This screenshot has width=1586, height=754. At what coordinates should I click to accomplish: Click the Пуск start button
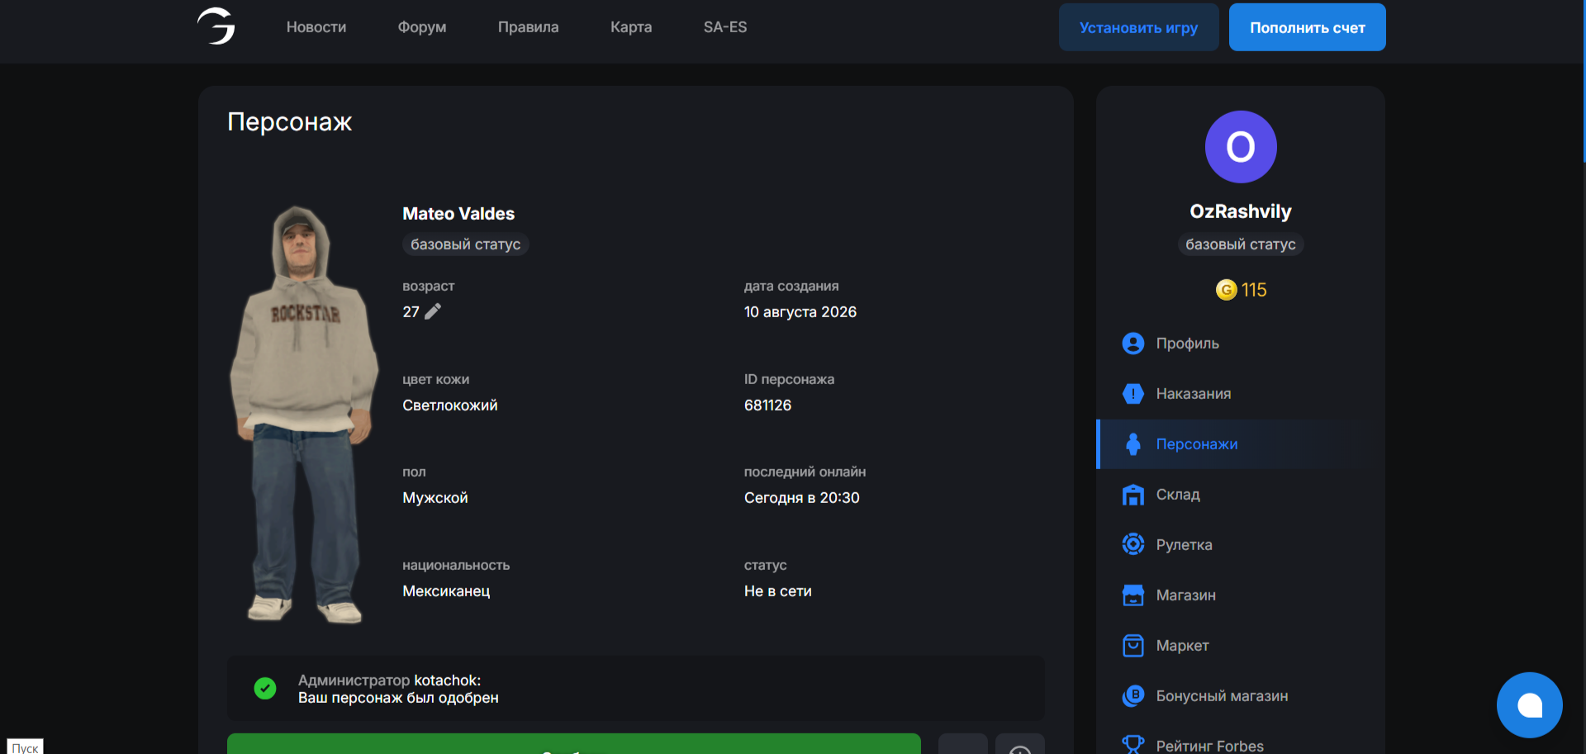(25, 747)
